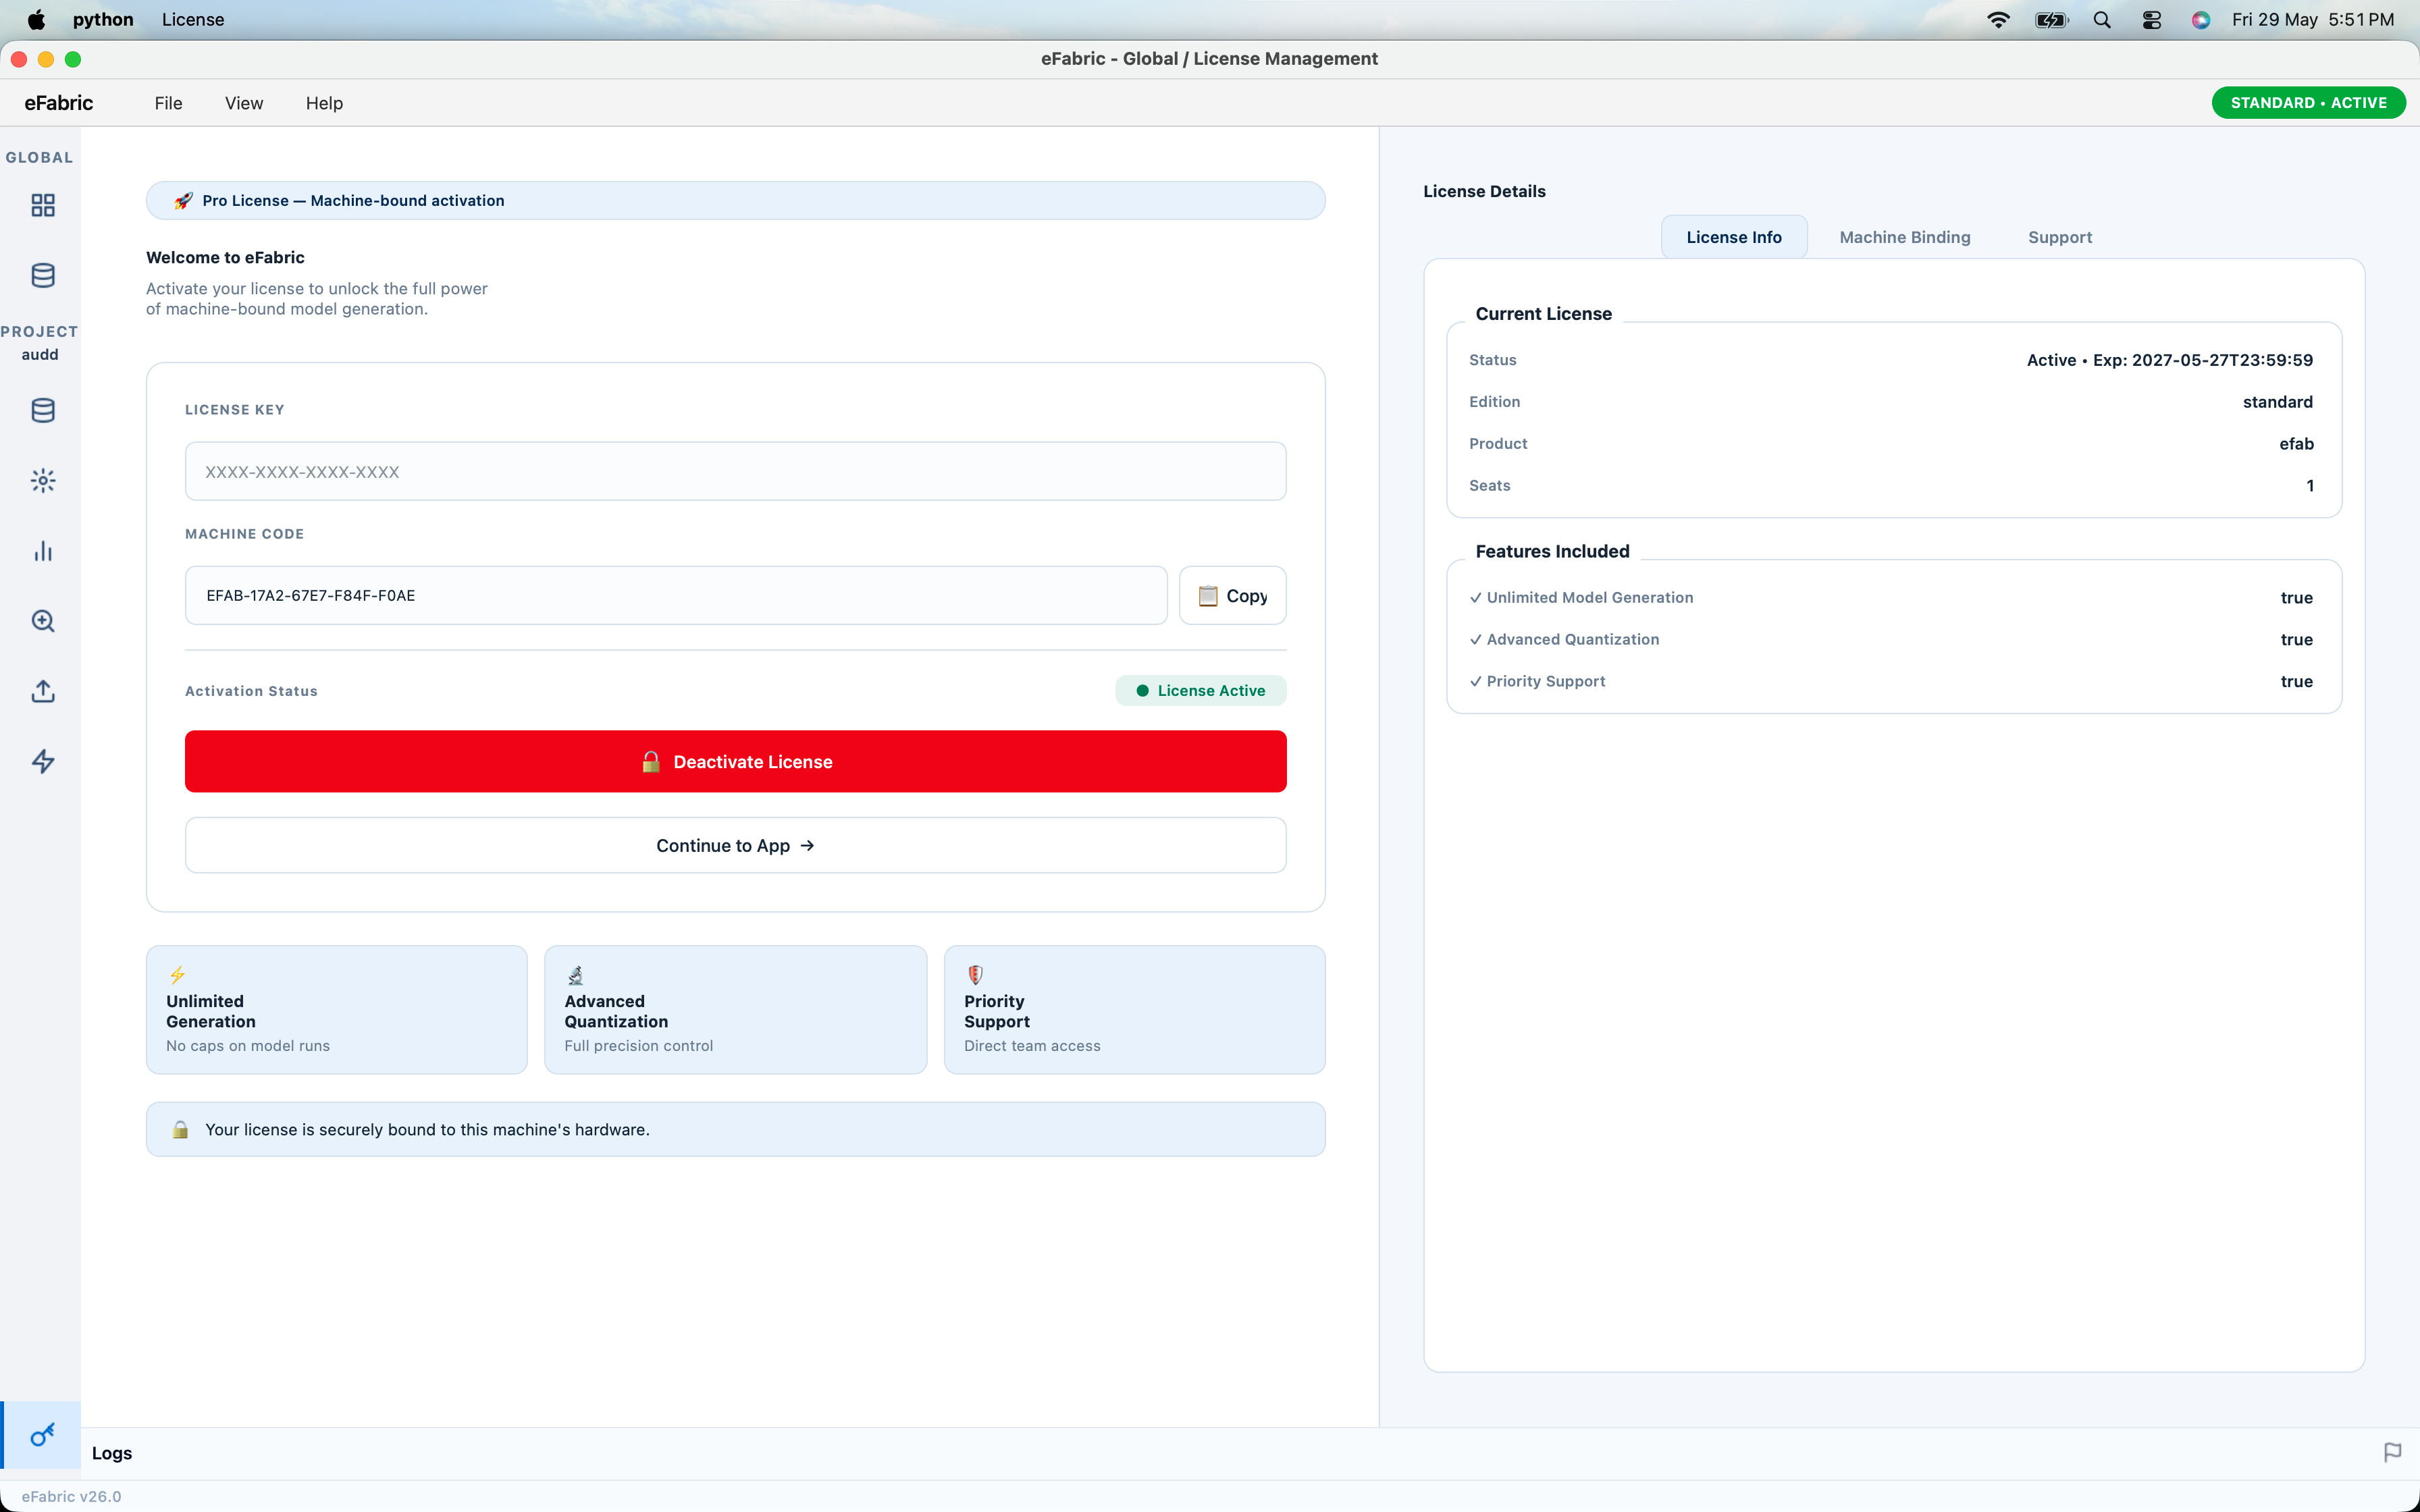
Task: Focus the License Key input field
Action: click(735, 471)
